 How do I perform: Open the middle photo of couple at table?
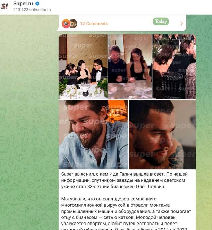coord(130,67)
